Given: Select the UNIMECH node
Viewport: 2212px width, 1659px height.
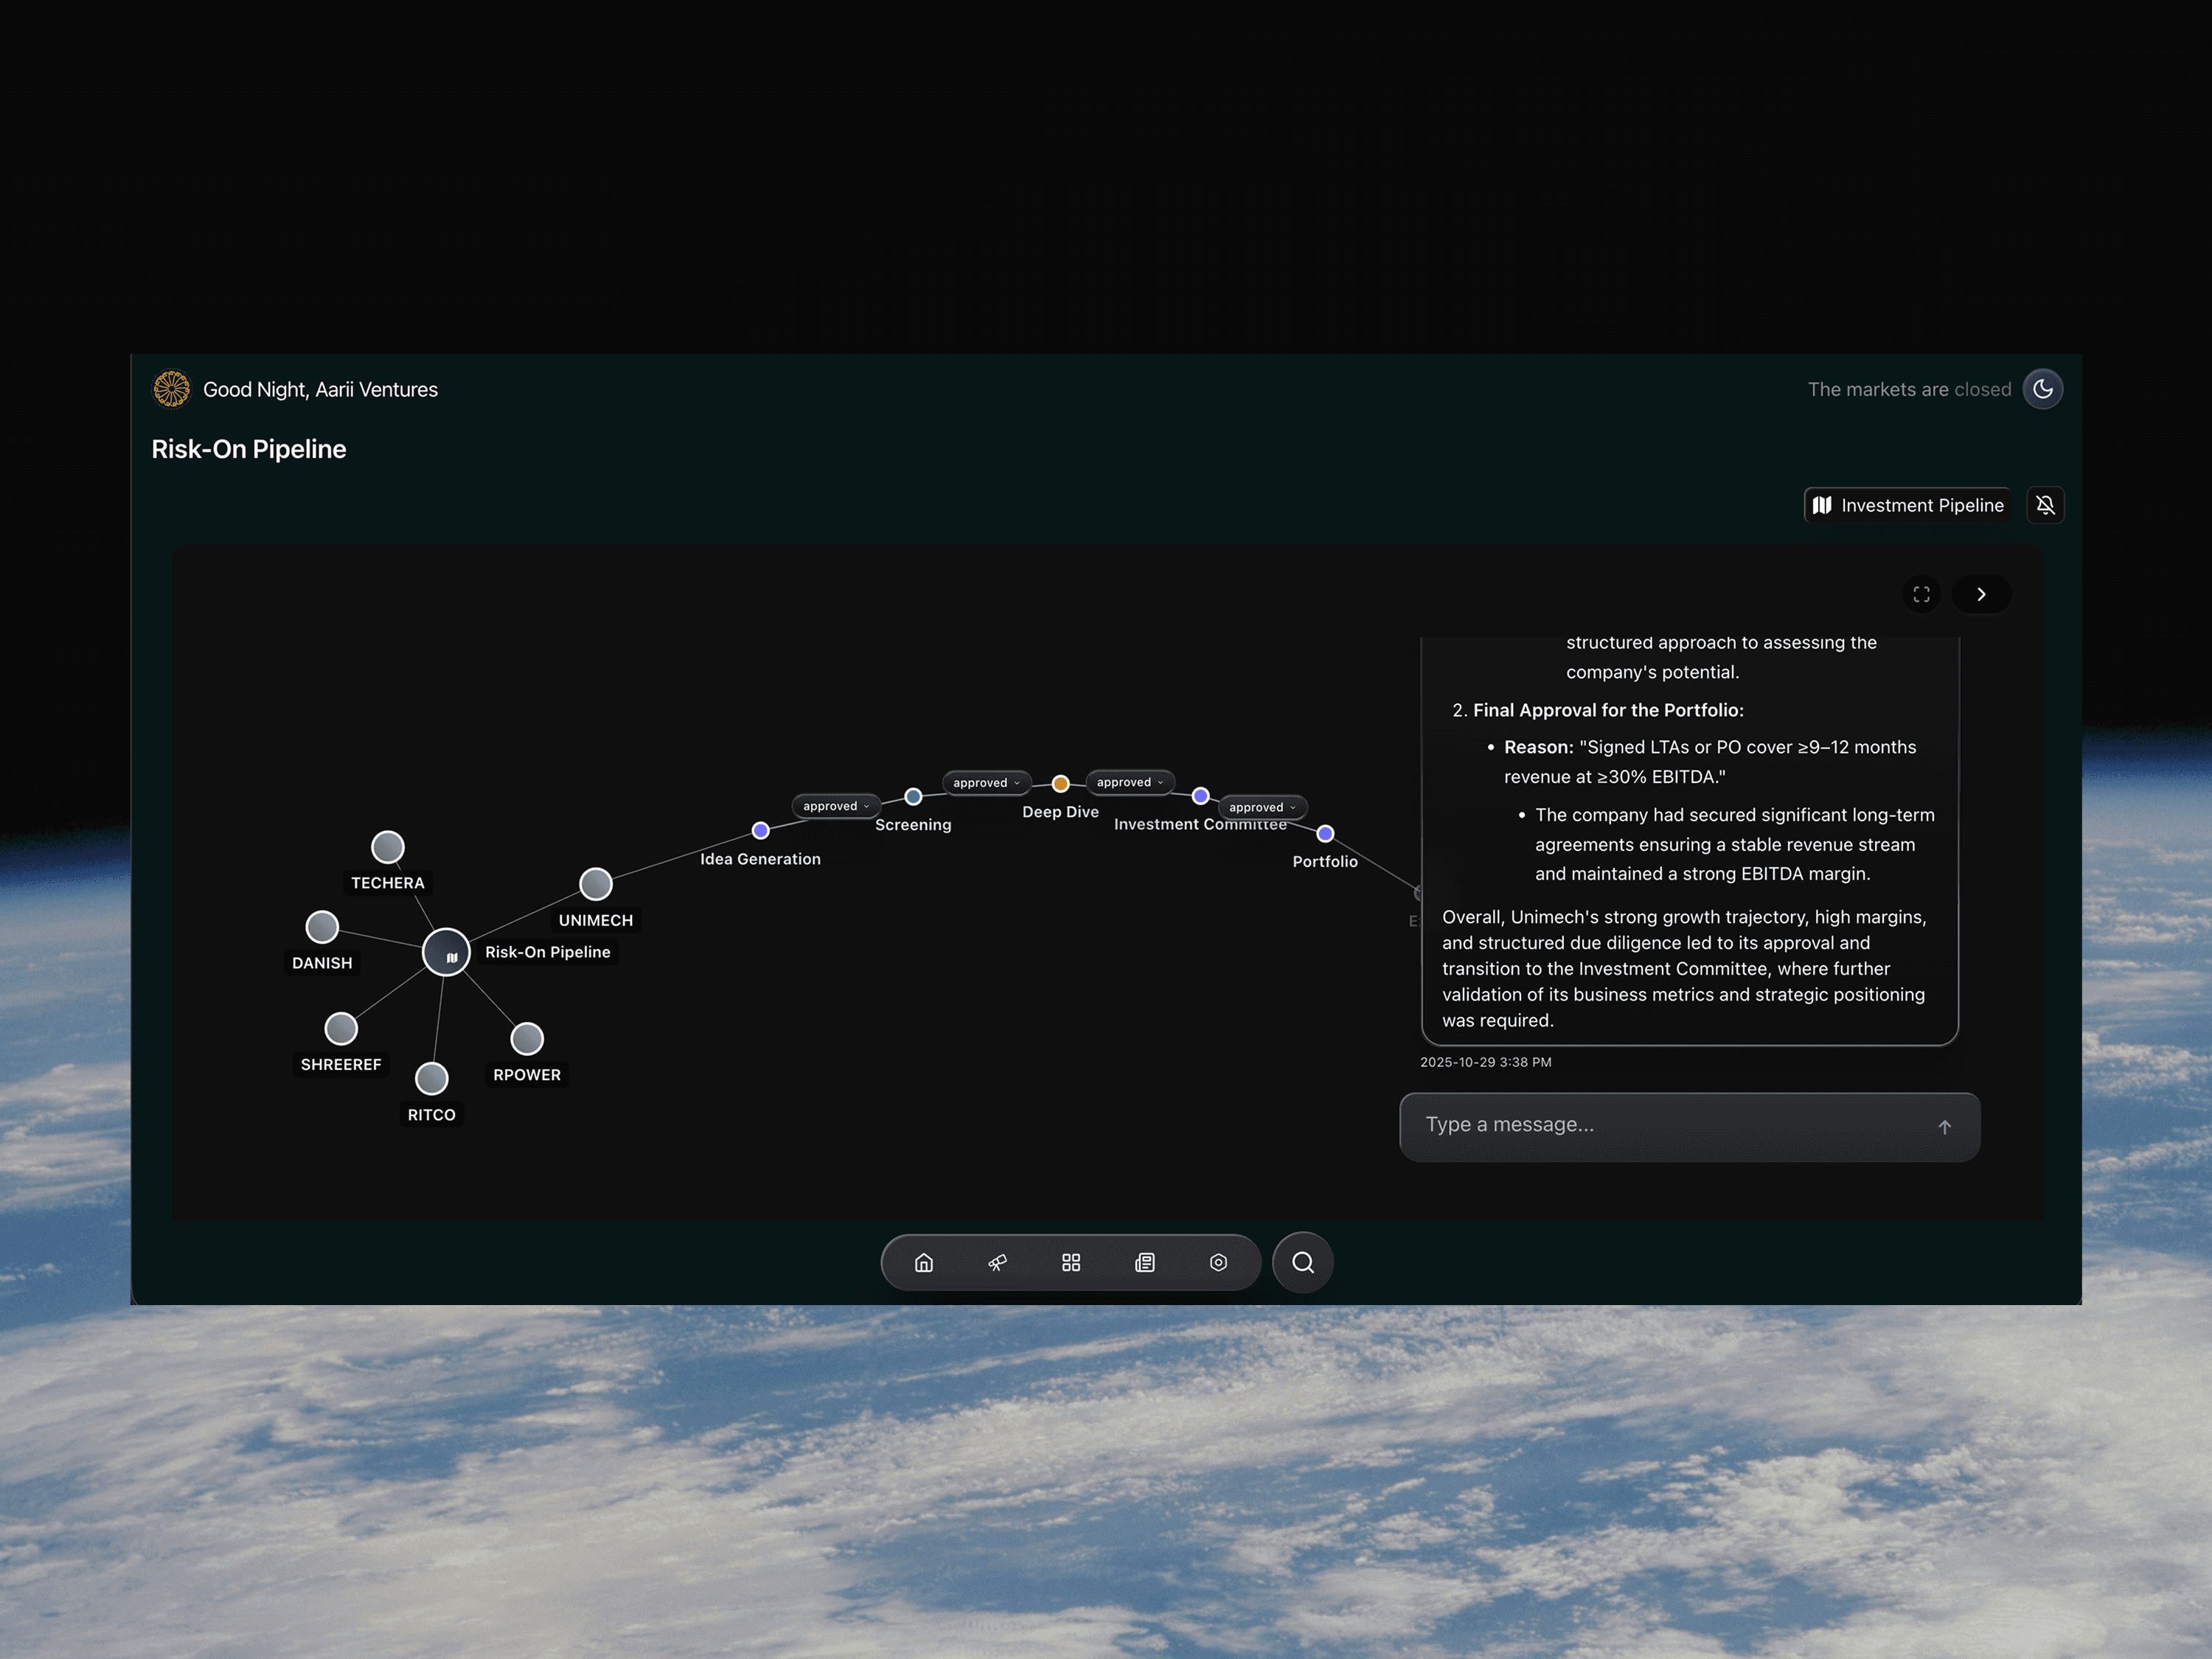Looking at the screenshot, I should click(x=595, y=883).
